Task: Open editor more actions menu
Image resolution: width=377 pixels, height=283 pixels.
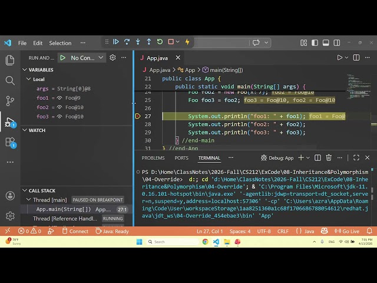Action: (368, 58)
